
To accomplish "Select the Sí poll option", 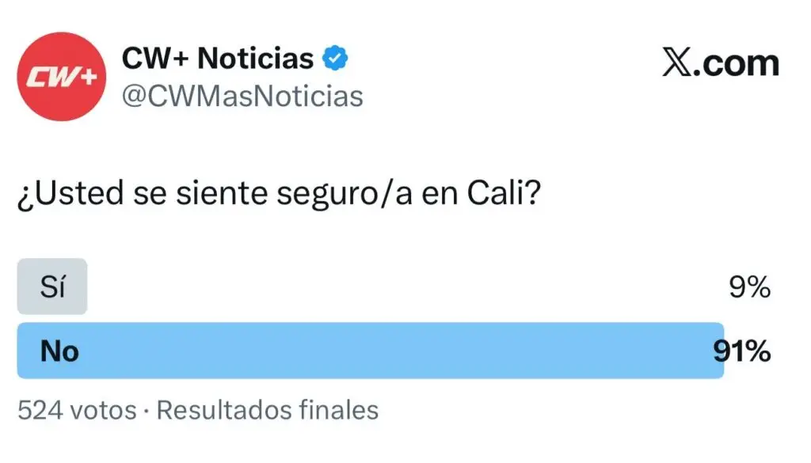I will pos(51,287).
